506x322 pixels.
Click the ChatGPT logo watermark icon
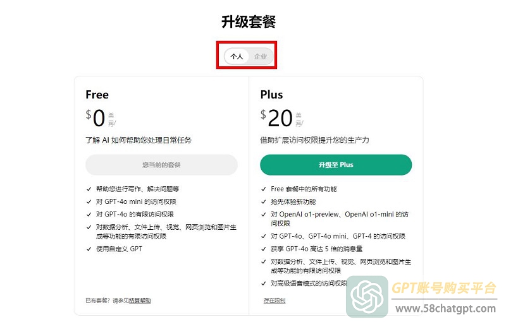tap(367, 297)
